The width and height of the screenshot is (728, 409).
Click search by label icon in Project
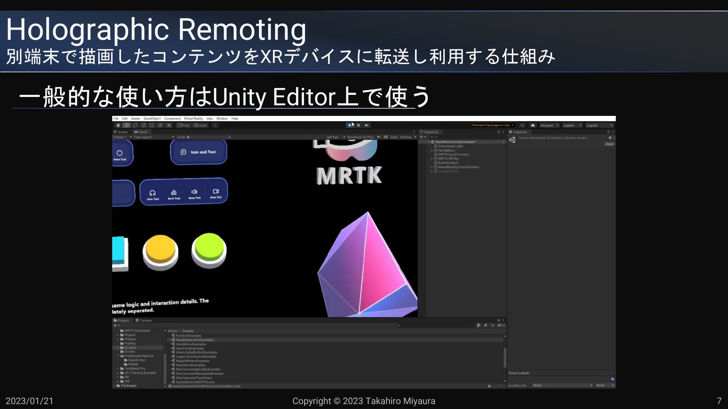(x=485, y=325)
